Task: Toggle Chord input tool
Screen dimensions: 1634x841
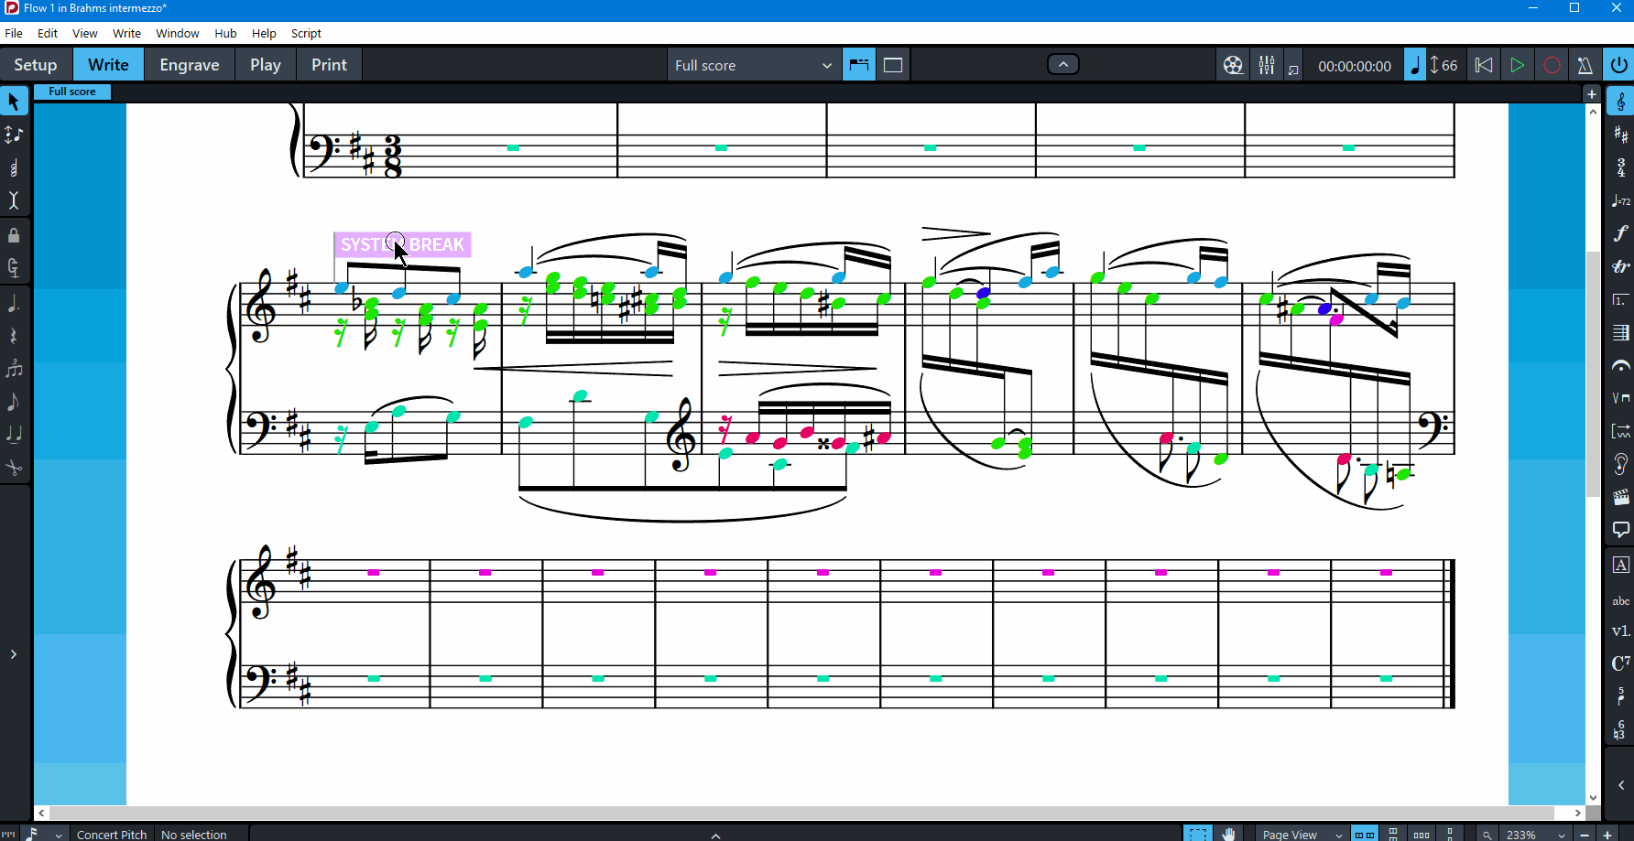Action: point(14,167)
